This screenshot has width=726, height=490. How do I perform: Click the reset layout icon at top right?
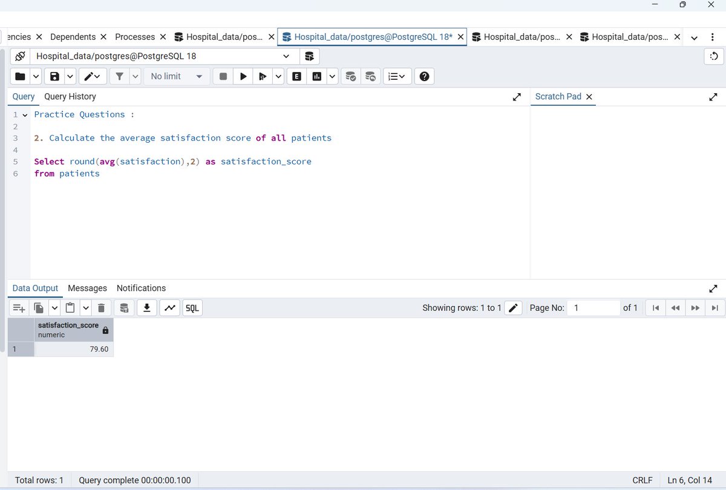(714, 56)
